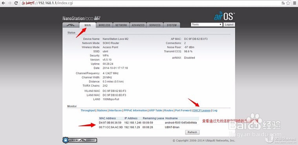Click the Channel Width 20 MHz value
Viewport: 298px width, 145px height.
pyautogui.click(x=107, y=77)
